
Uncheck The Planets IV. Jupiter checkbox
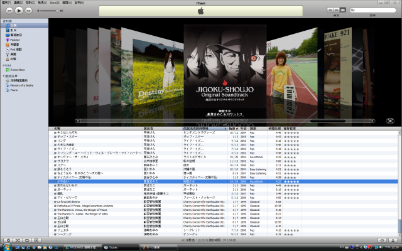(x=55, y=214)
